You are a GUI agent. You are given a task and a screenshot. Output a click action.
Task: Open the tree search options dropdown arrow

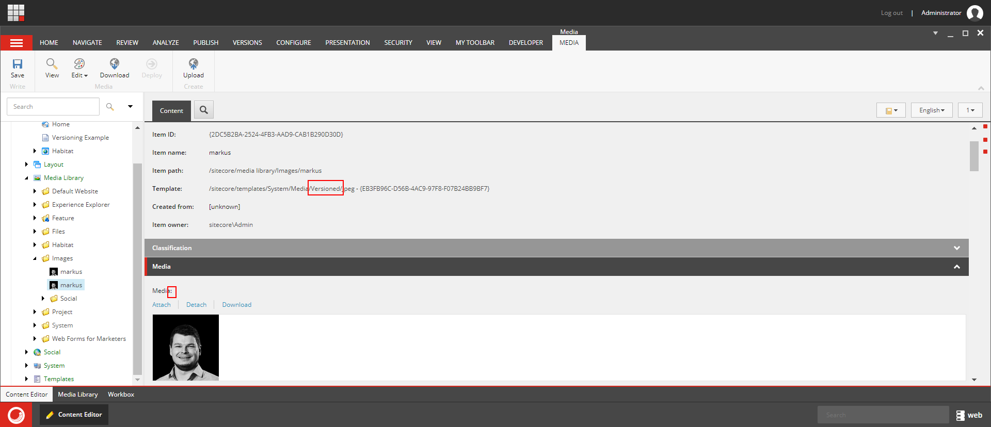pos(131,107)
